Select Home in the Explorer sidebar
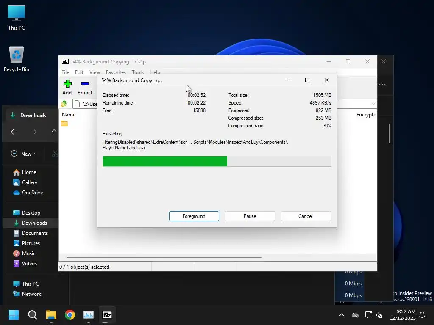The image size is (434, 325). point(29,172)
